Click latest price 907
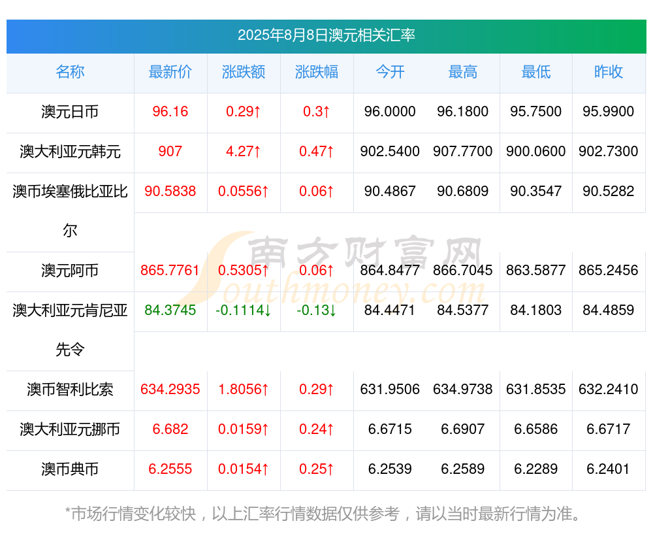Viewport: 653px width, 534px height. coord(170,151)
